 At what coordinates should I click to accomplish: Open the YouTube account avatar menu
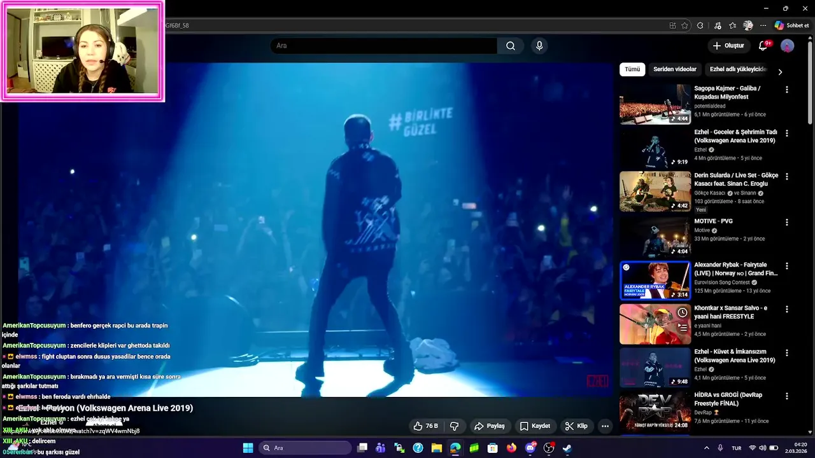coord(788,46)
